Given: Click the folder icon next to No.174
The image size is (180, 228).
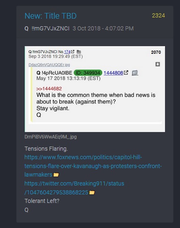Looking at the screenshot, I should (x=79, y=52).
